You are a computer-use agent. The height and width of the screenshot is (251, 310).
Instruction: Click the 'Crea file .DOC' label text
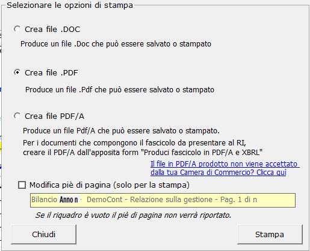point(52,30)
